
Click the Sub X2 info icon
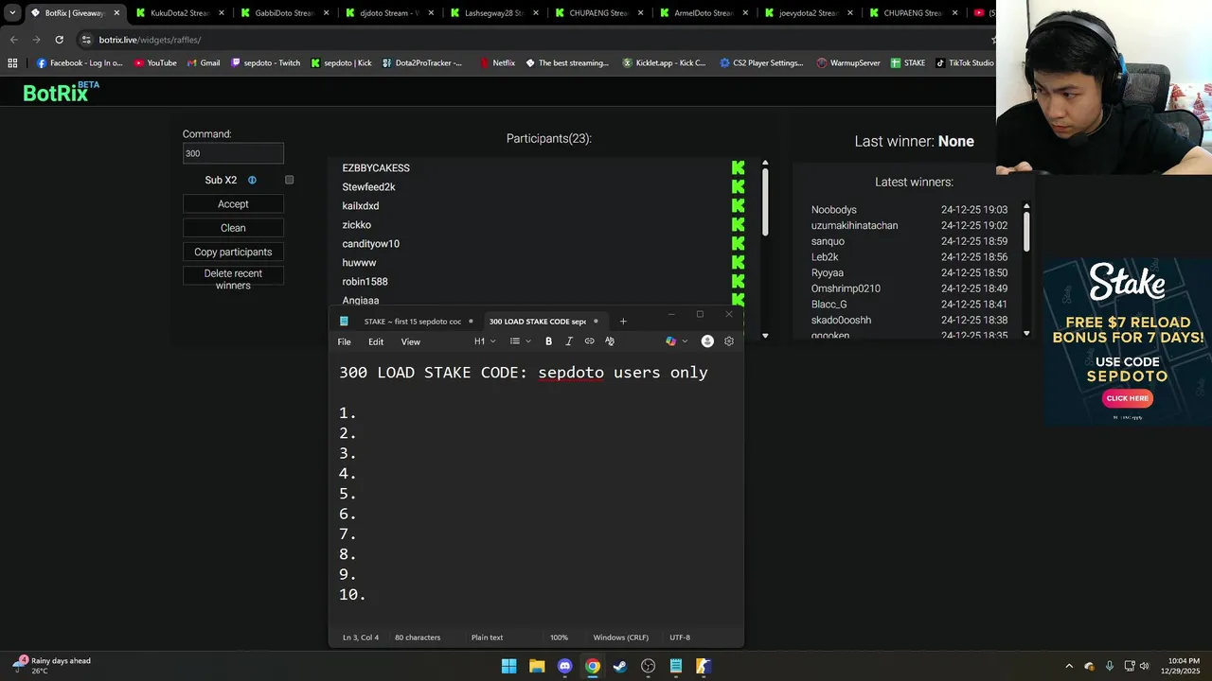pos(252,180)
